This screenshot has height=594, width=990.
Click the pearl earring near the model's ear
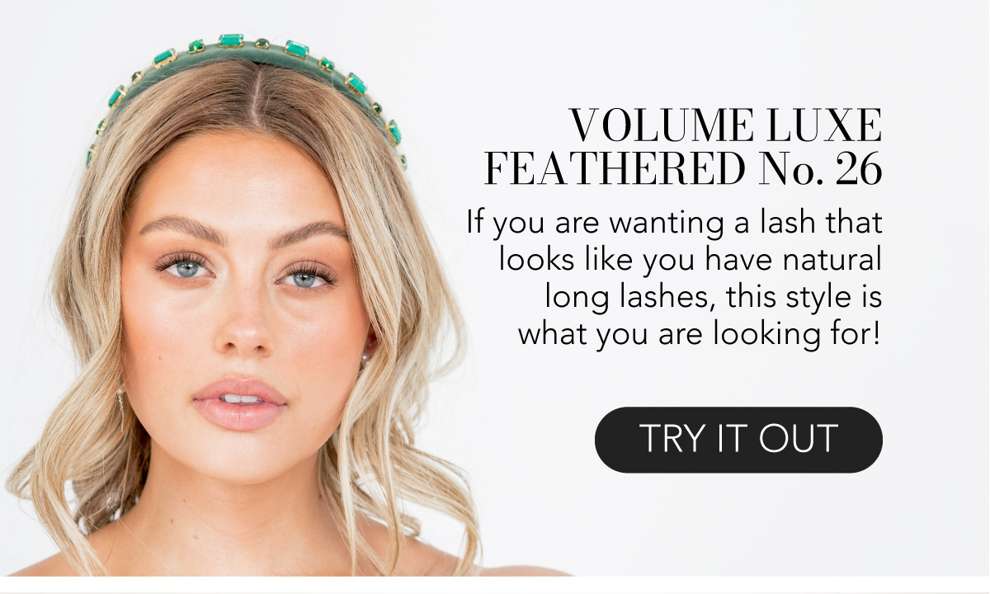coord(365,358)
